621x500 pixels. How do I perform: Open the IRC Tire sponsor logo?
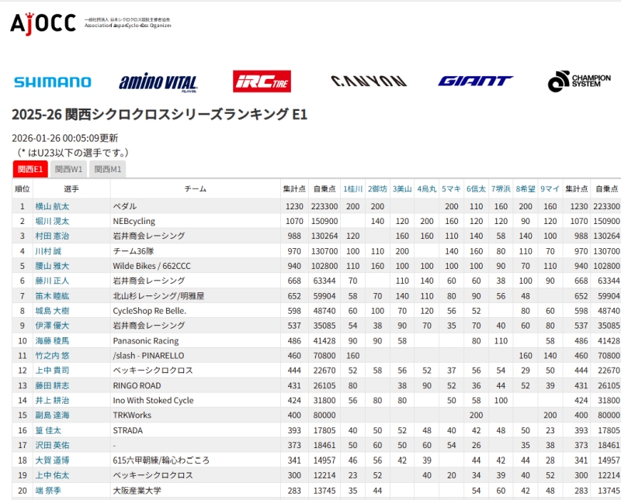(x=262, y=81)
